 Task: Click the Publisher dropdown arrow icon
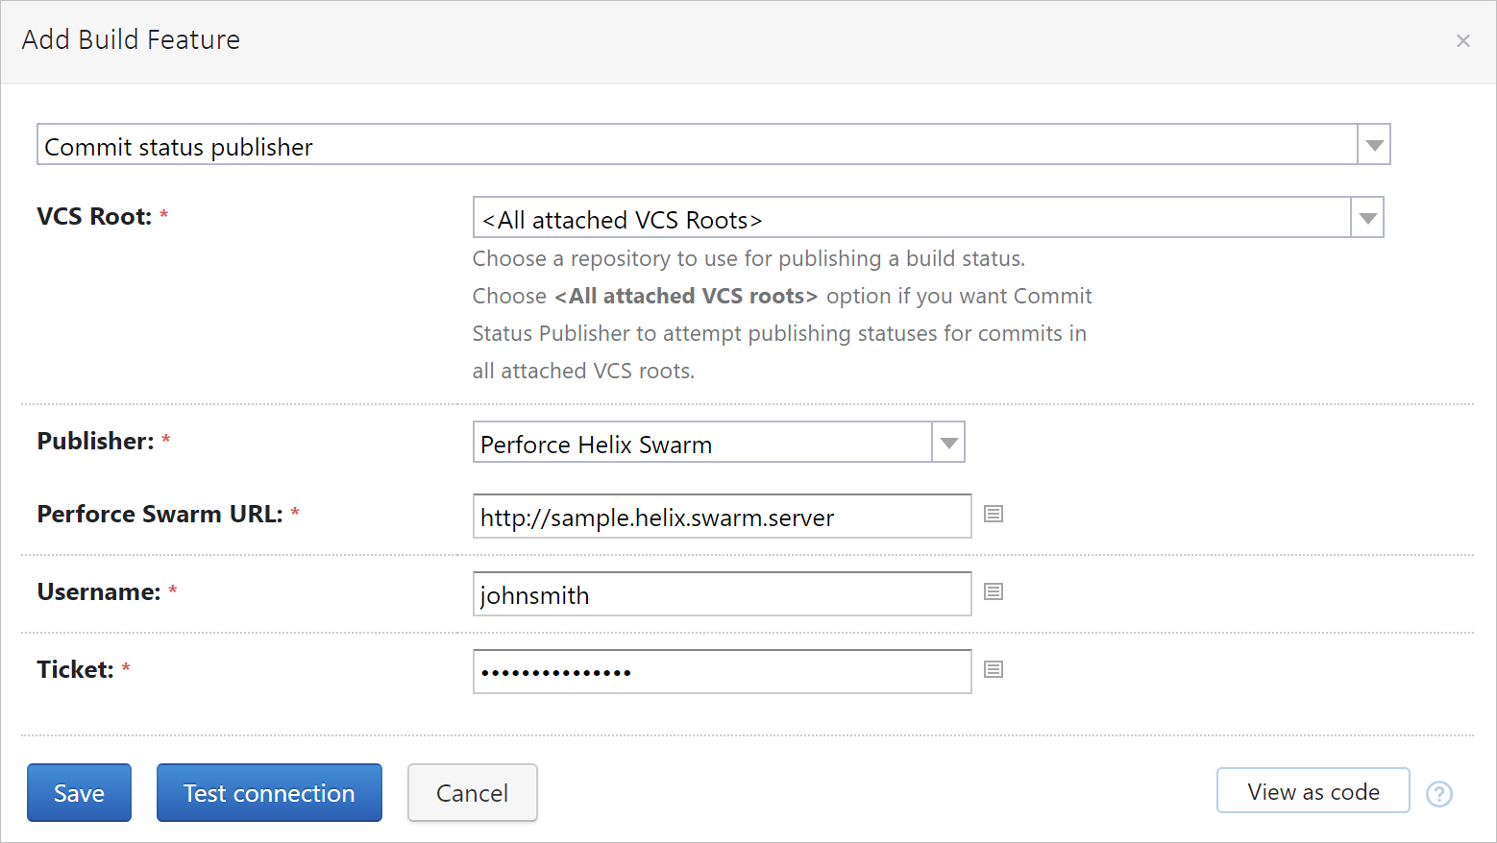947,442
